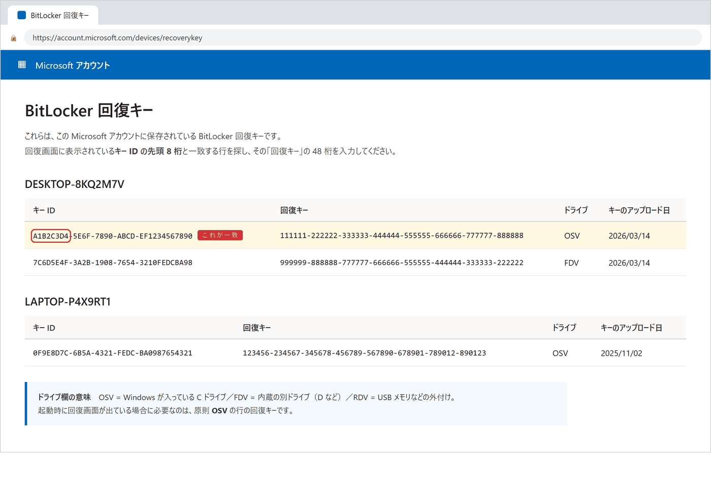The height and width of the screenshot is (482, 711).
Task: Click the red これが一致 badge
Action: tap(220, 235)
